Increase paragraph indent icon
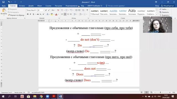This screenshot has width=177, height=99. point(79,10)
